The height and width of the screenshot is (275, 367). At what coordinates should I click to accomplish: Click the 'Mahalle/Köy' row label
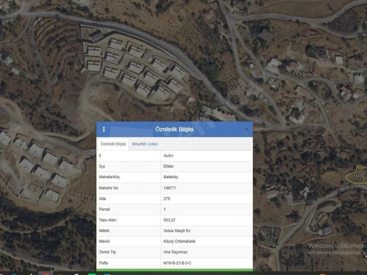tap(110, 177)
